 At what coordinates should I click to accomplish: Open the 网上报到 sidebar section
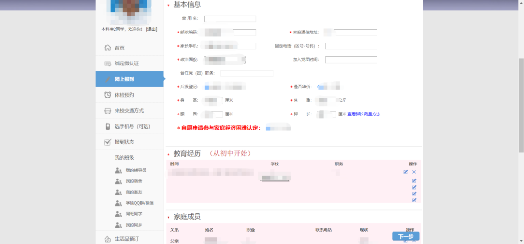click(130, 79)
